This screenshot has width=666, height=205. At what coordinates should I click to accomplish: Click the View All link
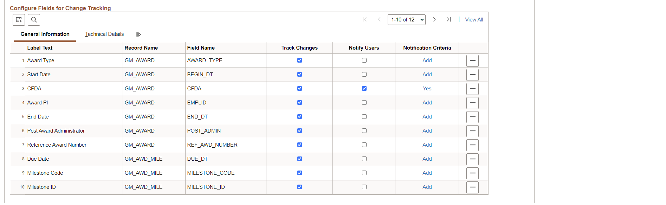[474, 20]
